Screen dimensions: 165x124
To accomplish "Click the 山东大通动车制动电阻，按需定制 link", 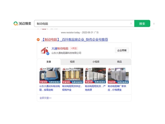I will (x=50, y=88).
